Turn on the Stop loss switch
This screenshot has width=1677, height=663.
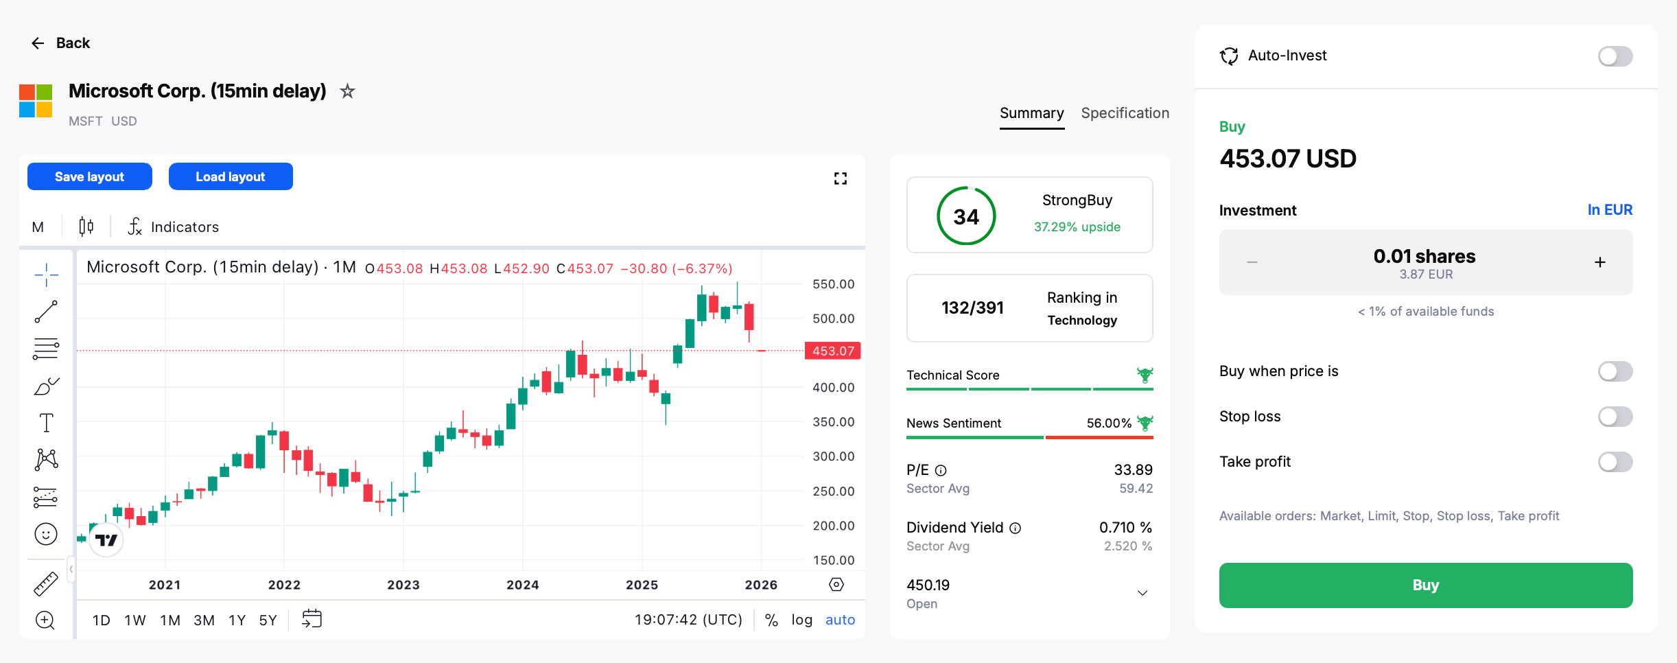(1615, 417)
